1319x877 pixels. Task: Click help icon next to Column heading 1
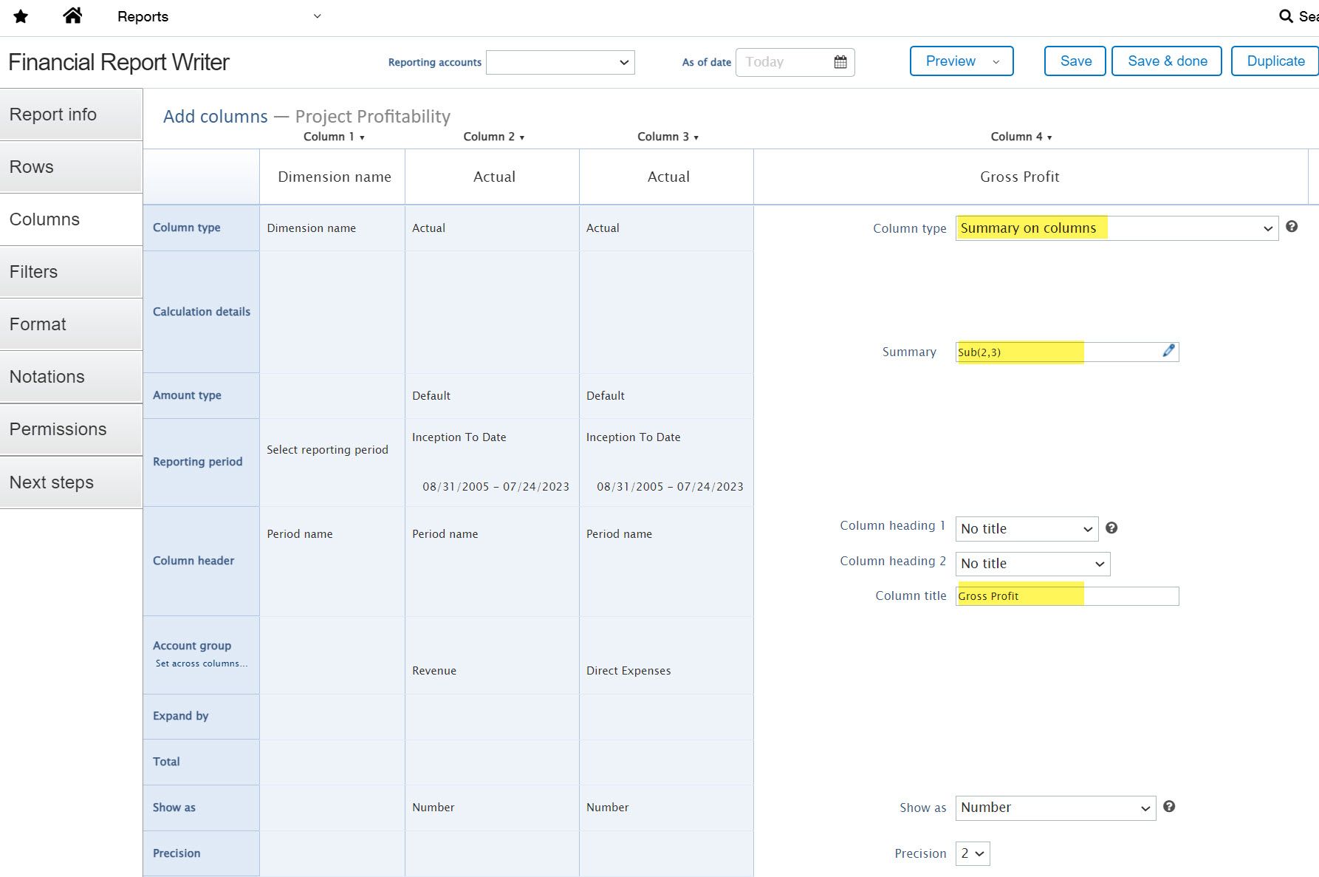click(1111, 528)
